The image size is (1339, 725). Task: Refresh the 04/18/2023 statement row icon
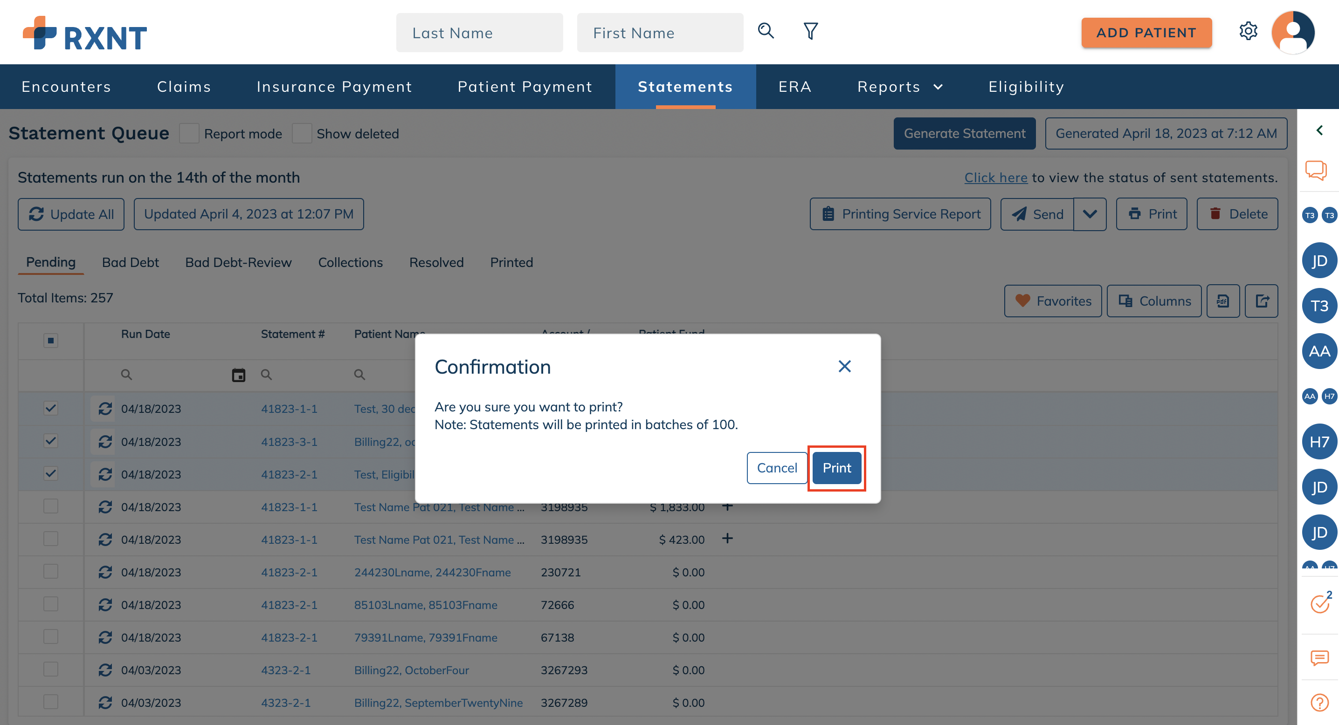(105, 409)
